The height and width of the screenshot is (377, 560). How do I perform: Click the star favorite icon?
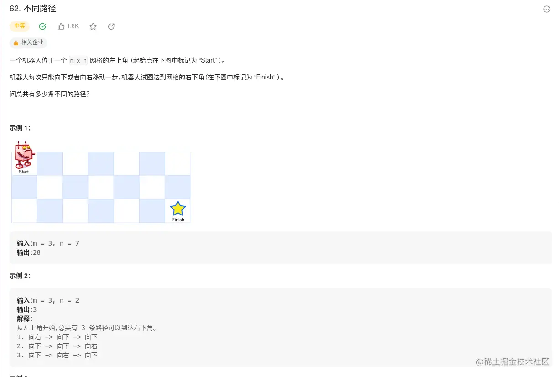[93, 26]
